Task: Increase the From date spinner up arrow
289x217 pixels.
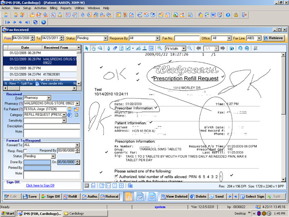Action: [x=33, y=37]
